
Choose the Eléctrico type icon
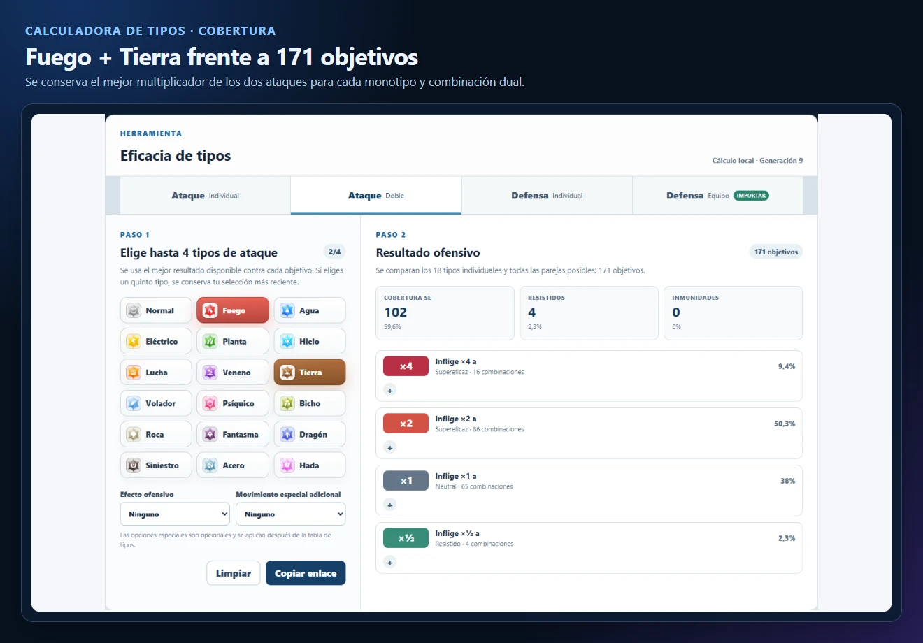(x=134, y=342)
